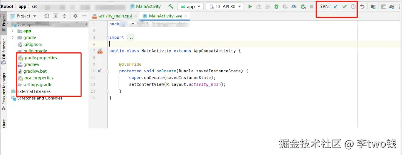This screenshot has width=402, height=155.
Task: Click the app breadcrumb in navigation bar
Action: coord(22,7)
